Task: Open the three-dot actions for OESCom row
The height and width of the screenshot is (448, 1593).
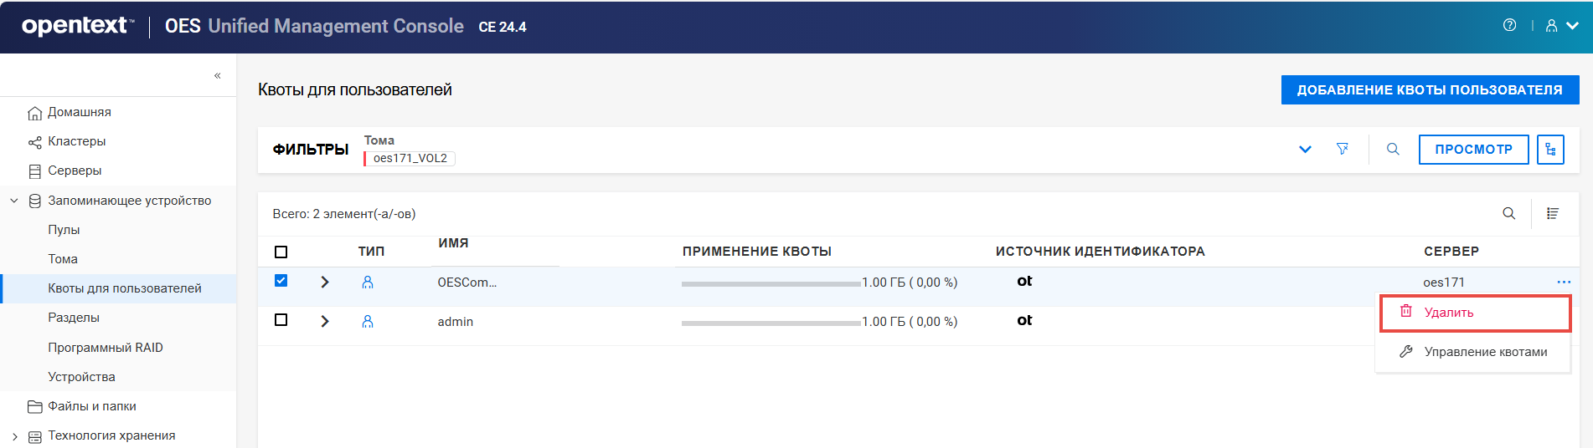Action: (1563, 283)
